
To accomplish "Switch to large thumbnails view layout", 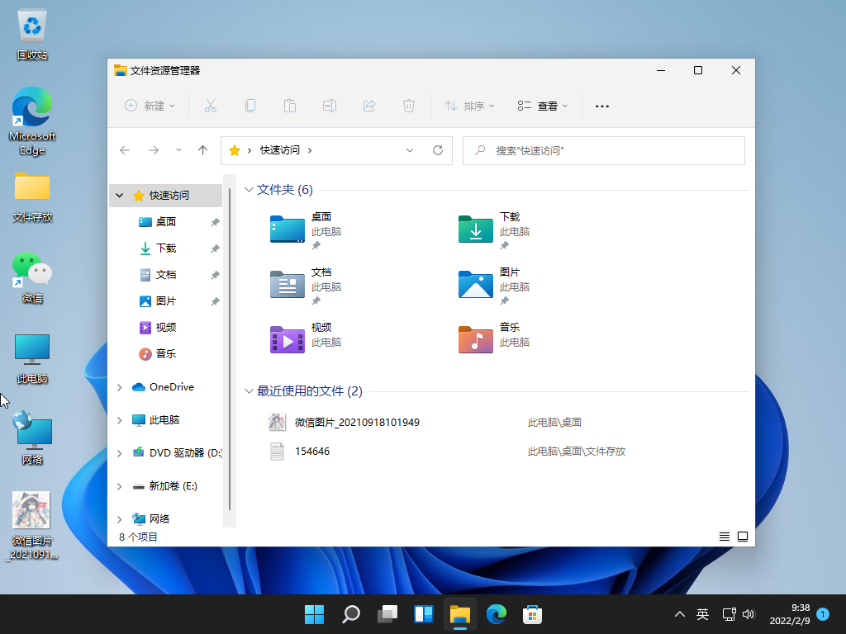I will (x=743, y=537).
